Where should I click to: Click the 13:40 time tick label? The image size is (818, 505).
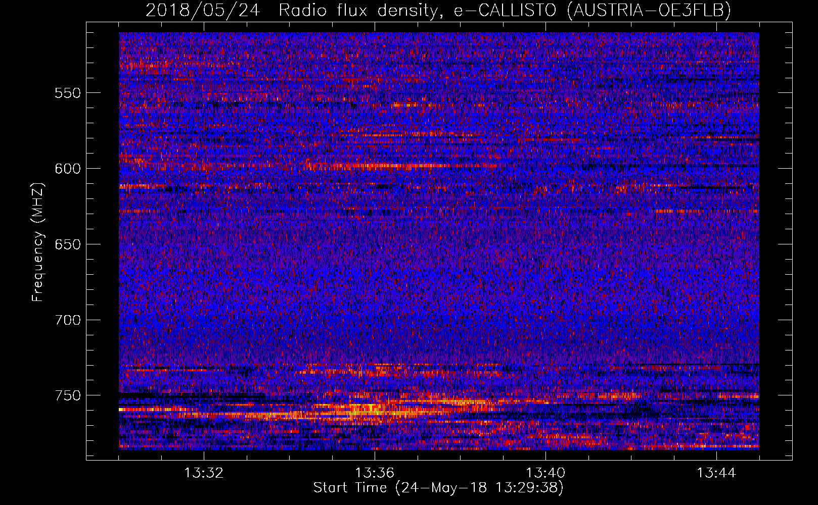click(x=546, y=473)
